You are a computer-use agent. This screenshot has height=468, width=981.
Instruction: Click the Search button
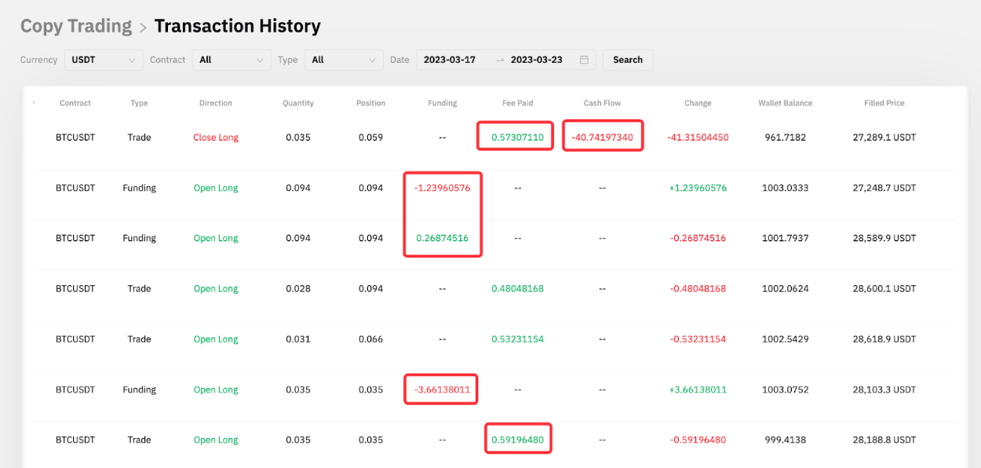(628, 60)
